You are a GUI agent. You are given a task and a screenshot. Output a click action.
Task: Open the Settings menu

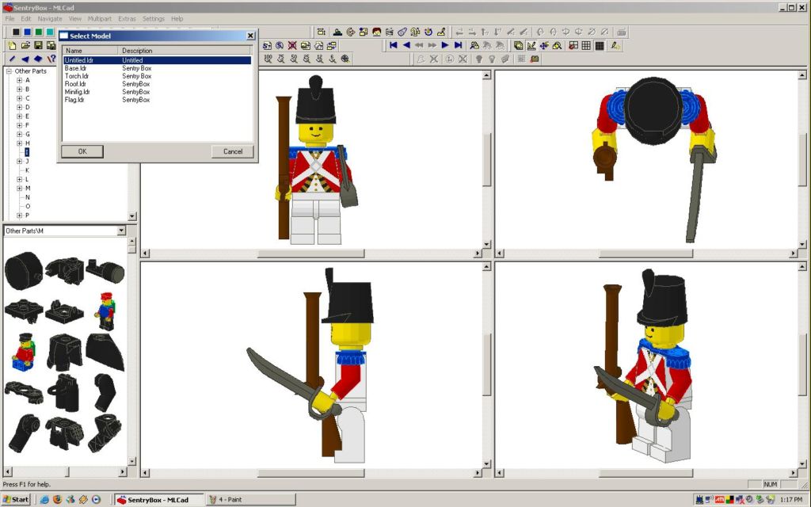point(153,19)
